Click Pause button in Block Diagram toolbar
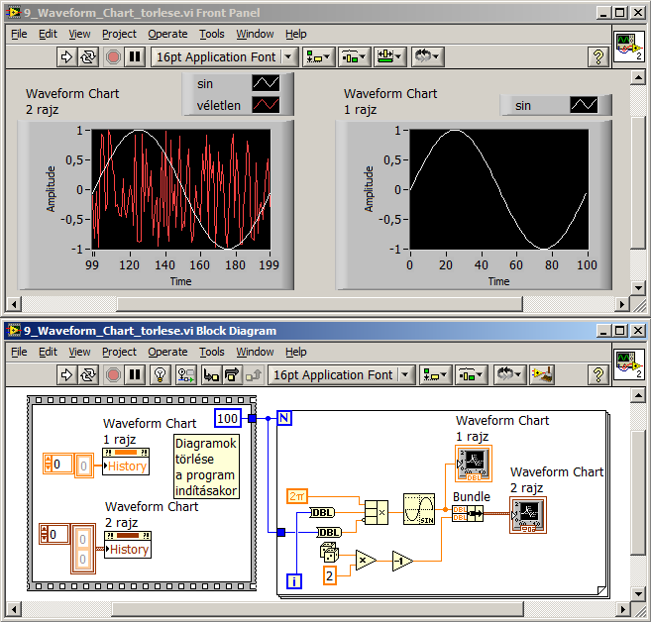The width and height of the screenshot is (651, 622). pos(135,374)
